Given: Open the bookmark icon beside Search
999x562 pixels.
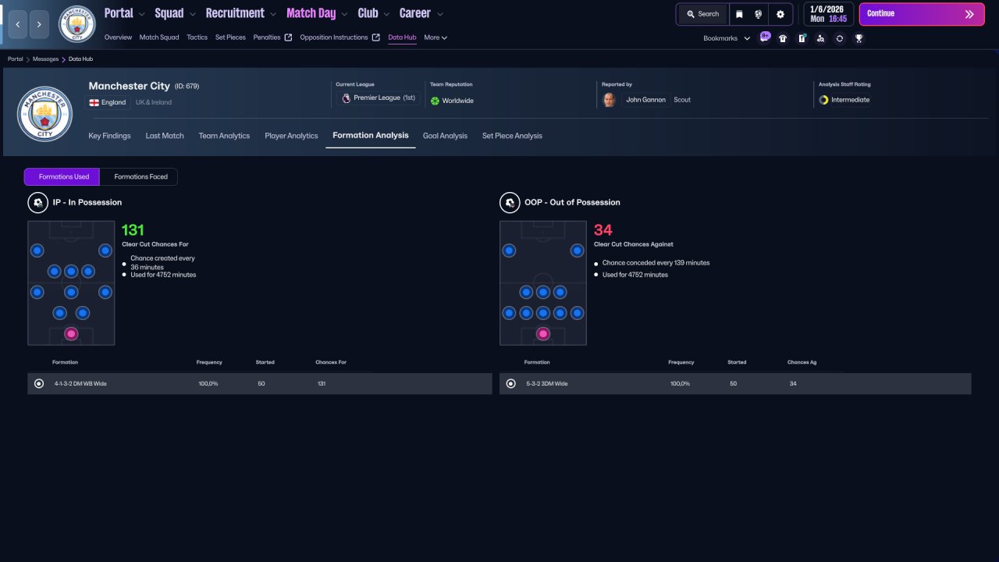Looking at the screenshot, I should [739, 14].
